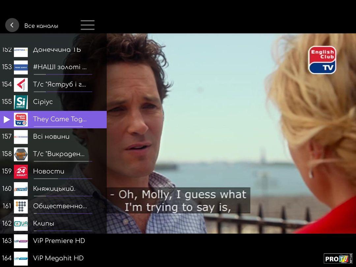Open the hamburger menu
The width and height of the screenshot is (356, 267).
[x=87, y=25]
